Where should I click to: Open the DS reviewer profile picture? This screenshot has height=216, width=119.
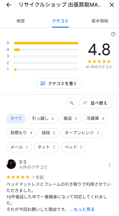coord(11,164)
